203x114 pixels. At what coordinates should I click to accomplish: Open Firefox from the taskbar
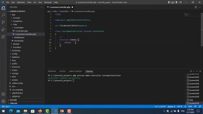pos(40,111)
